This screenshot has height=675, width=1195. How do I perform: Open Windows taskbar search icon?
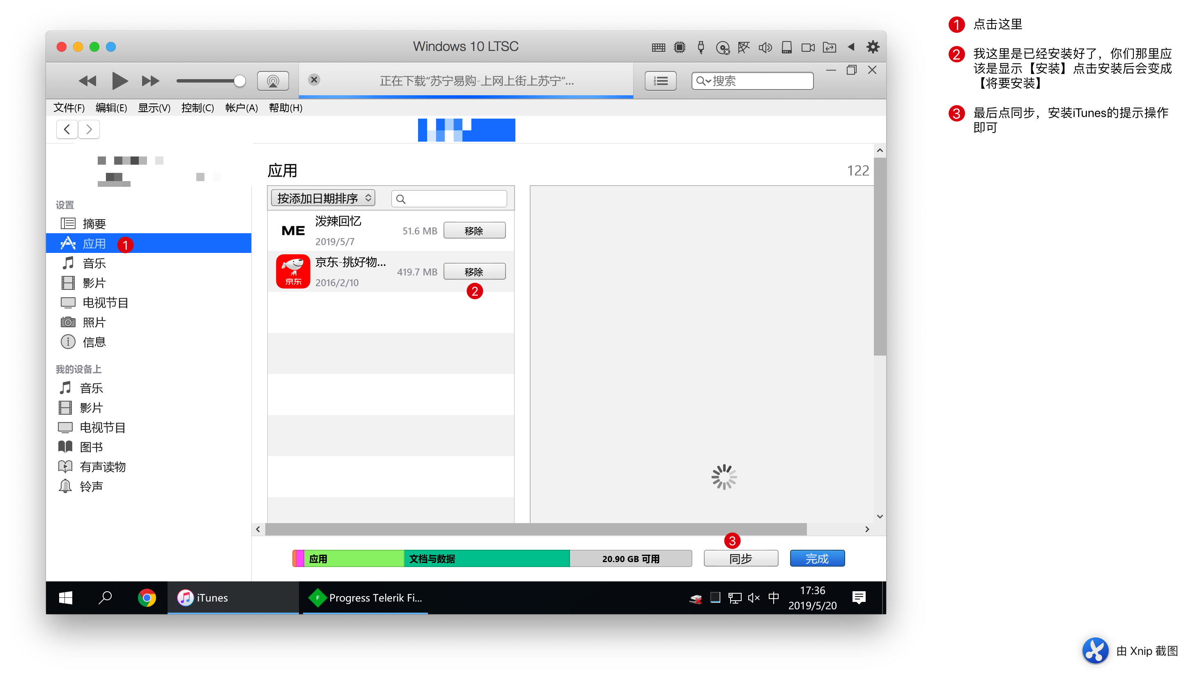(x=105, y=597)
